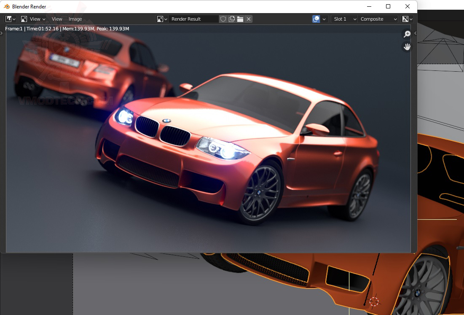Click the zoom magnifier gizmo

pyautogui.click(x=407, y=34)
